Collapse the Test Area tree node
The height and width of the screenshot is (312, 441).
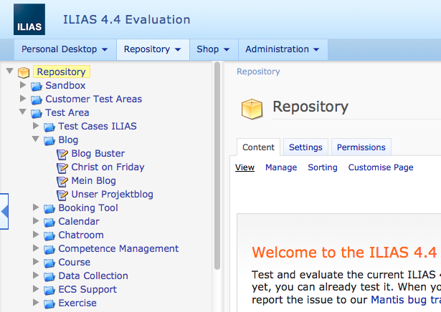[23, 113]
